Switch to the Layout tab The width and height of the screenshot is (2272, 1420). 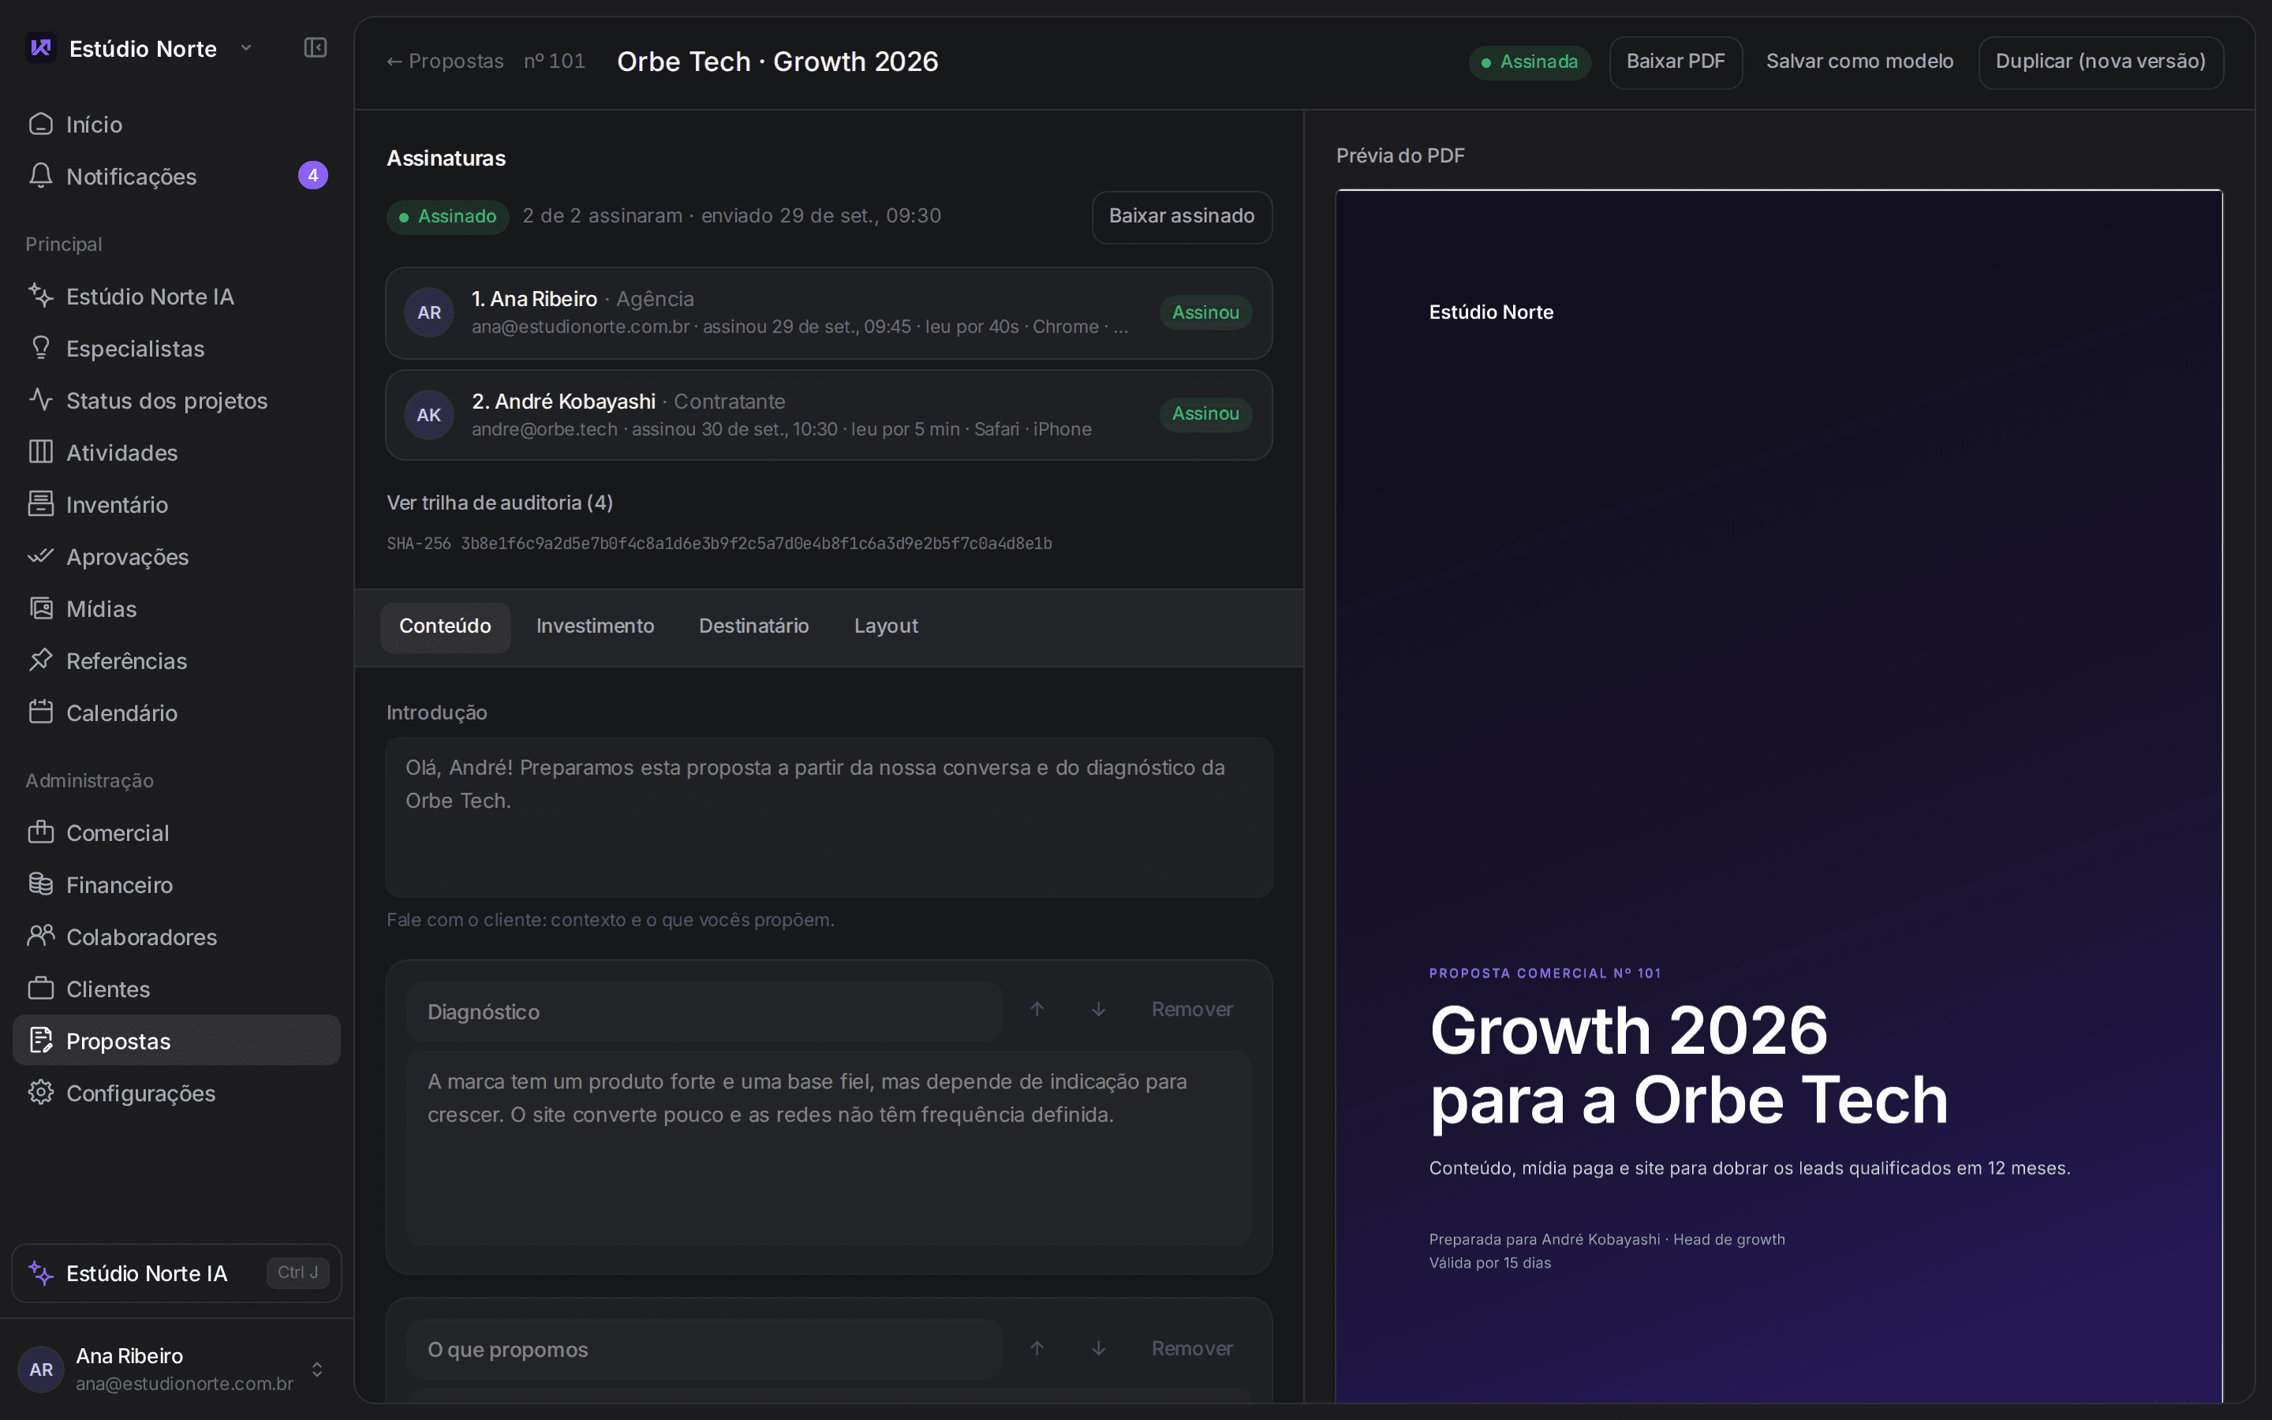pos(886,626)
